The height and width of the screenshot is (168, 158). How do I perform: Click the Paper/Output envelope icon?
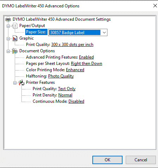click(15, 26)
